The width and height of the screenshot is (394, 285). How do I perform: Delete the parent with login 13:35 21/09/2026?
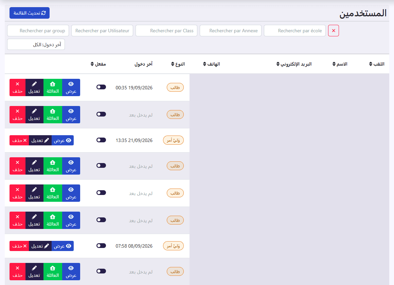coord(19,140)
